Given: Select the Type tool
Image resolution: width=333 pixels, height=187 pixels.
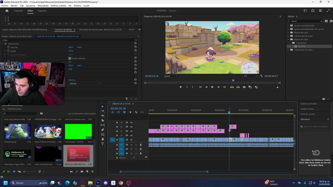Looking at the screenshot, I should (x=103, y=144).
